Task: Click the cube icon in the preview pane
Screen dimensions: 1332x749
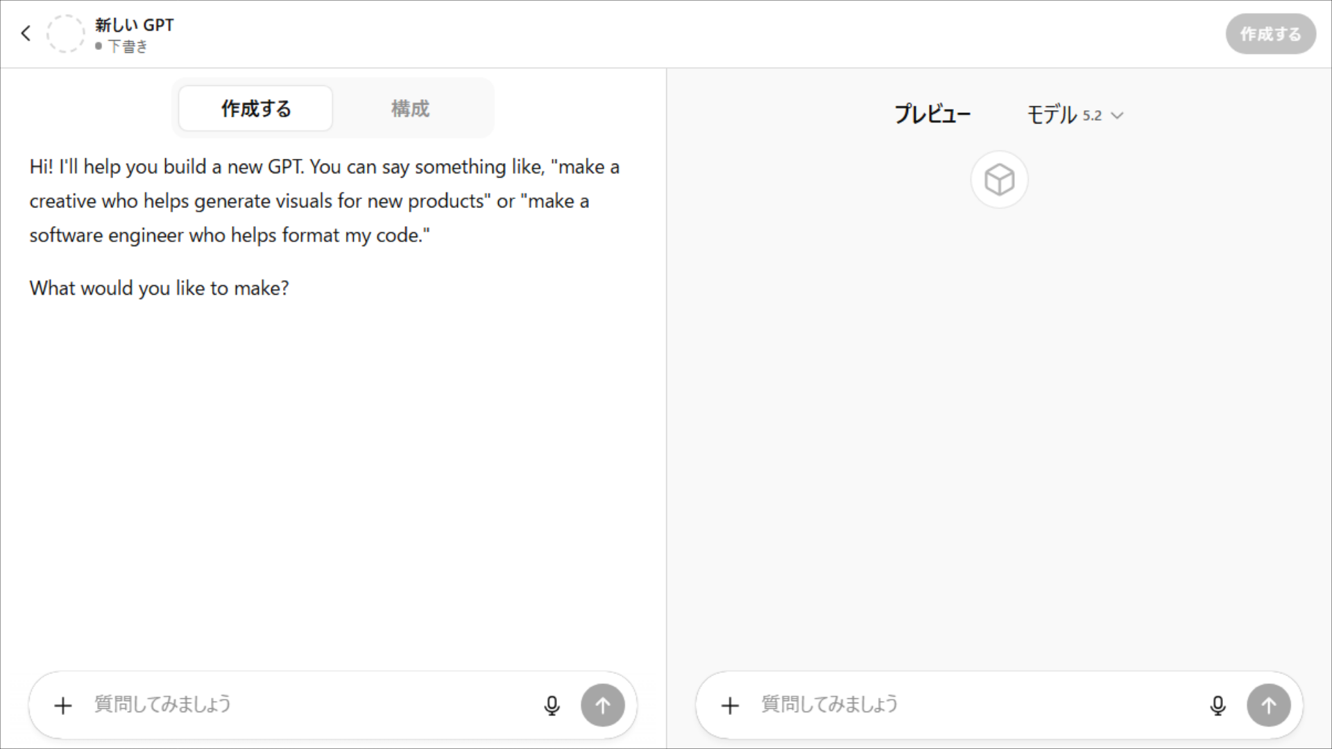Action: [x=998, y=180]
